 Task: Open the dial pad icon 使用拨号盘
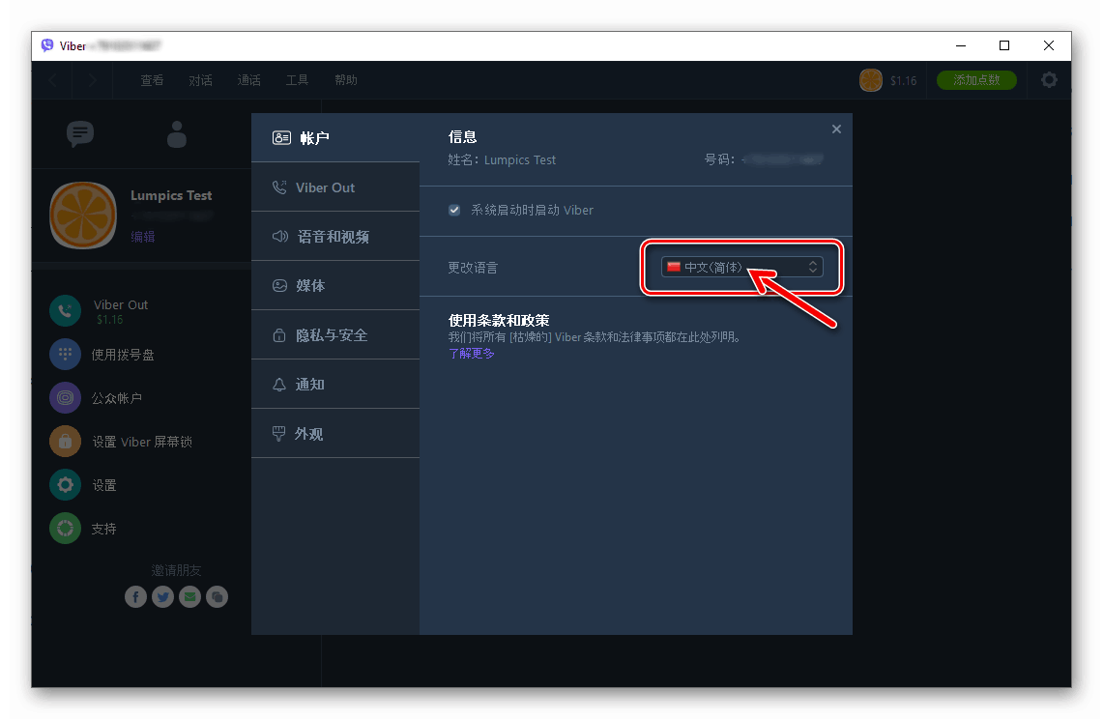tap(66, 354)
